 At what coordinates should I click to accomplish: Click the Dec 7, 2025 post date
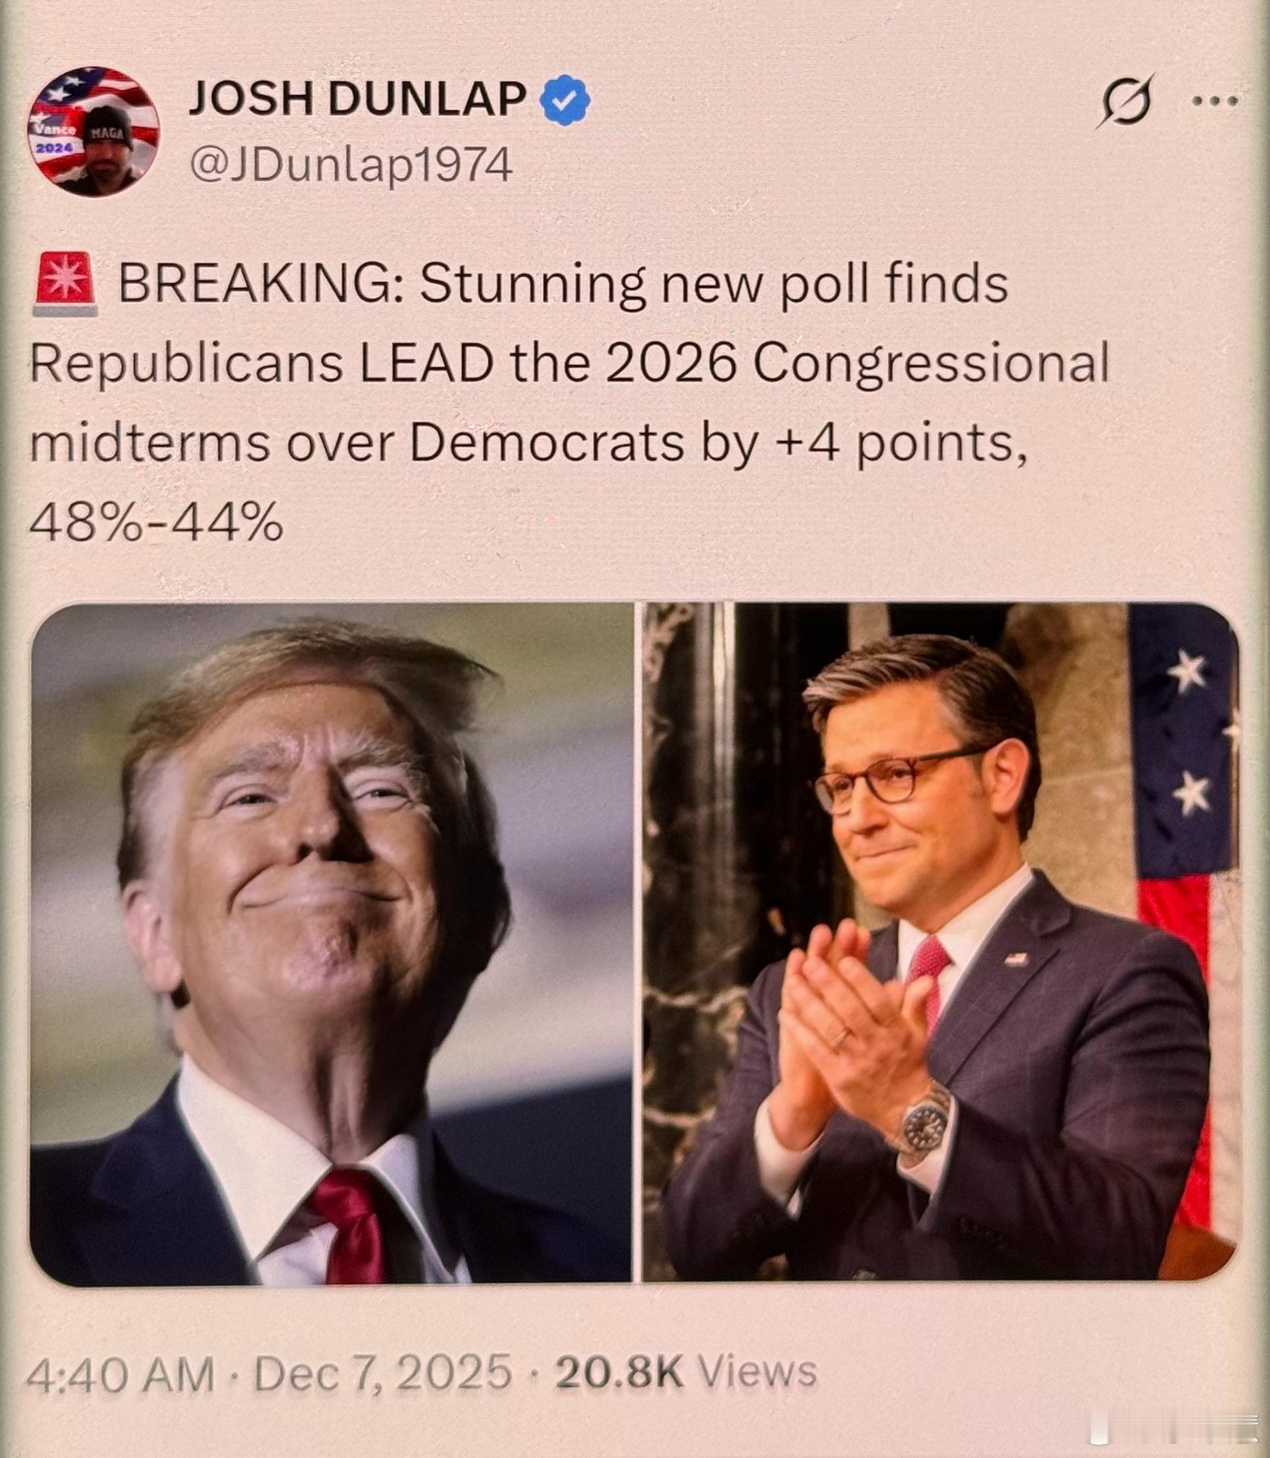click(383, 1372)
